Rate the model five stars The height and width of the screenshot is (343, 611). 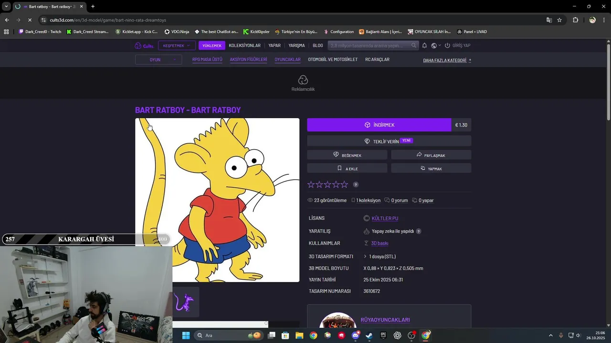click(344, 184)
